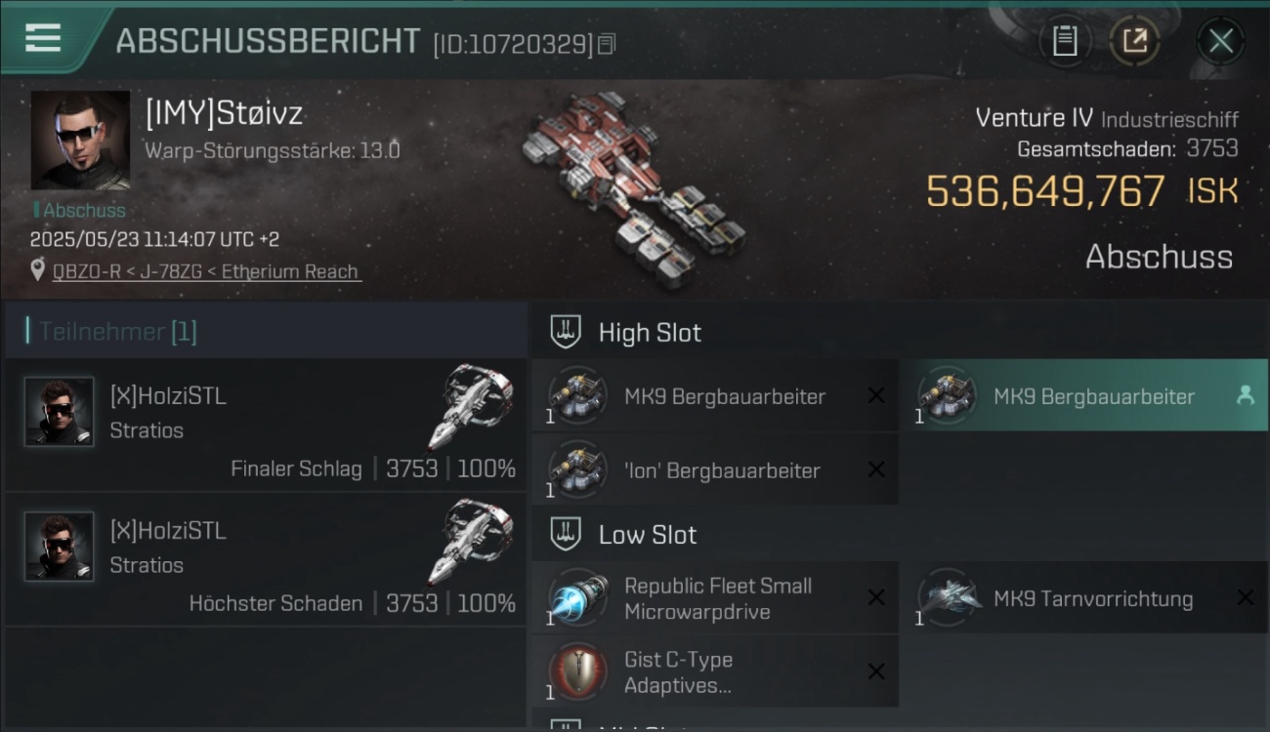The image size is (1270, 732).
Task: Select the Gist C-Type Adaptives module
Action: [x=714, y=671]
